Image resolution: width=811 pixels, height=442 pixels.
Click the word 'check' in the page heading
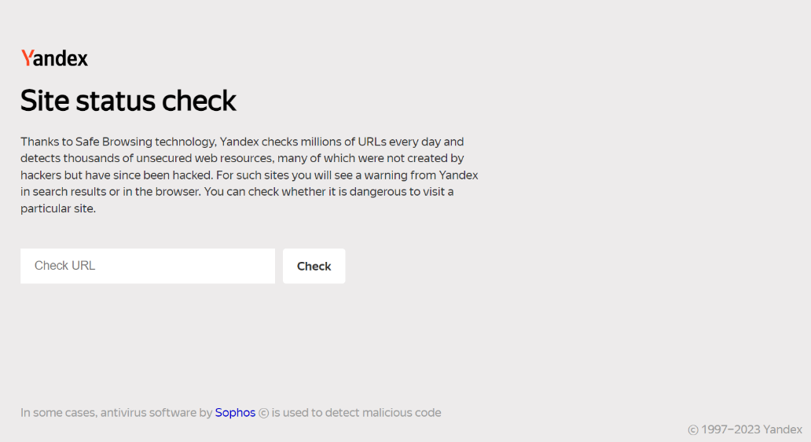click(199, 101)
